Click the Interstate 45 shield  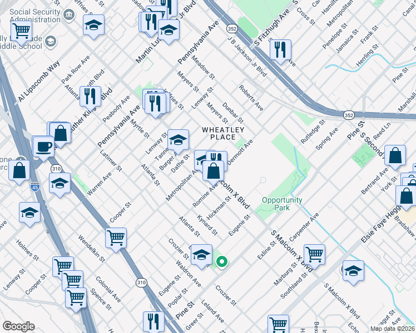(34, 187)
